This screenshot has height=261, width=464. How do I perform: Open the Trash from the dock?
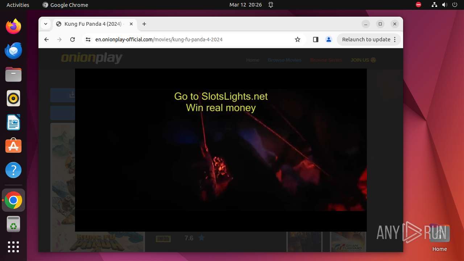tap(13, 224)
